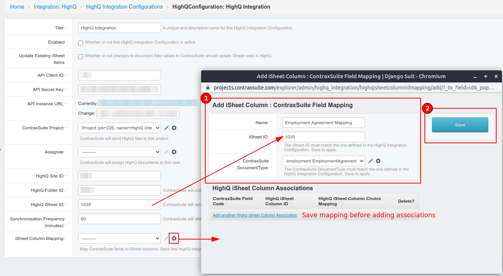
Task: Edit the DocumentType in popup (pencil icon)
Action: pos(371,161)
